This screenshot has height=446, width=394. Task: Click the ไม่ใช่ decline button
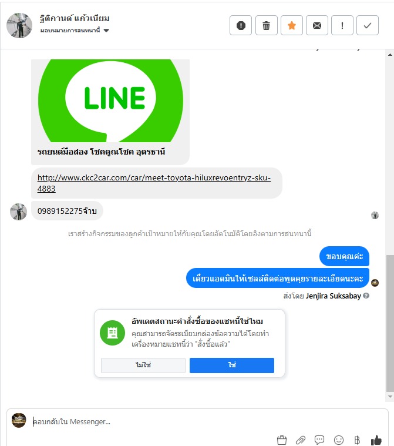(x=143, y=365)
